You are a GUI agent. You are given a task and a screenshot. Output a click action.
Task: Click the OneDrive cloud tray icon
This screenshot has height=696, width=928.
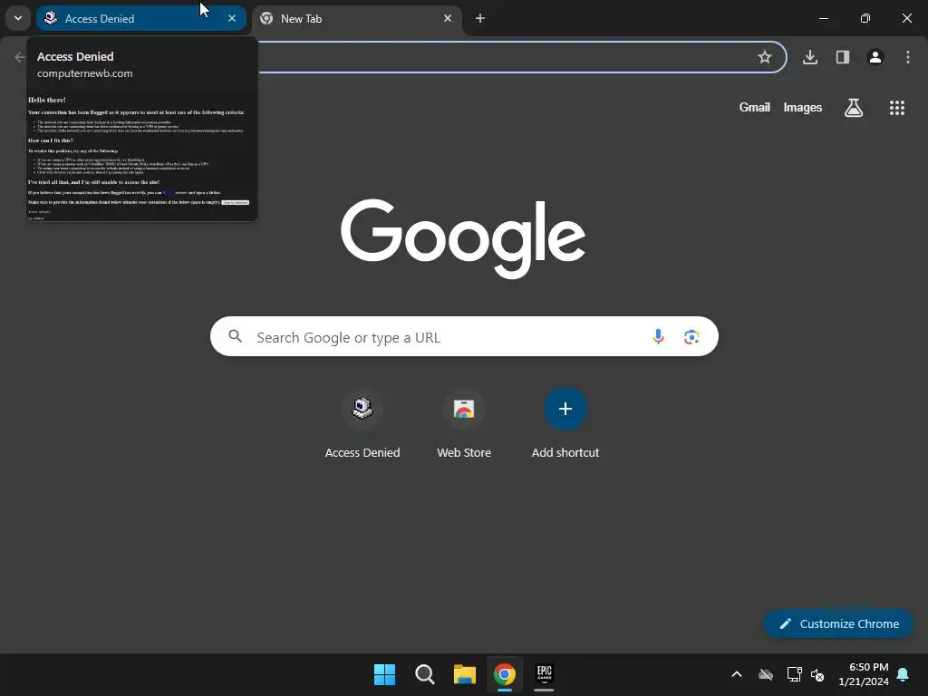tap(766, 674)
